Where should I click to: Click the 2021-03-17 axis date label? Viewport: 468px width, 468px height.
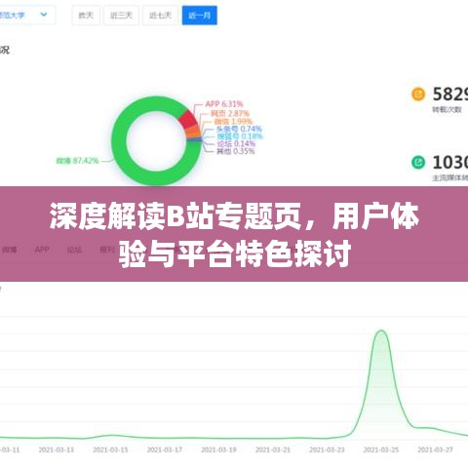point(165,449)
